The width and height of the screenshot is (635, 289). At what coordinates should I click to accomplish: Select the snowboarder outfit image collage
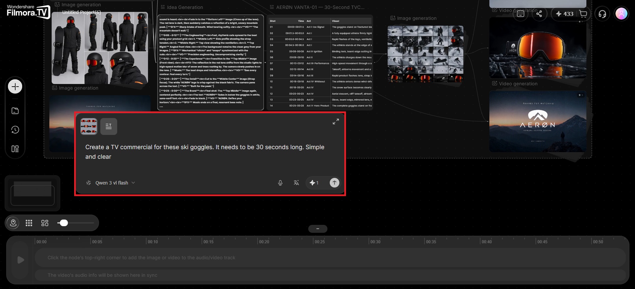click(x=100, y=48)
